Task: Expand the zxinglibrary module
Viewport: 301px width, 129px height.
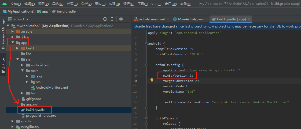Action: pos(13,127)
